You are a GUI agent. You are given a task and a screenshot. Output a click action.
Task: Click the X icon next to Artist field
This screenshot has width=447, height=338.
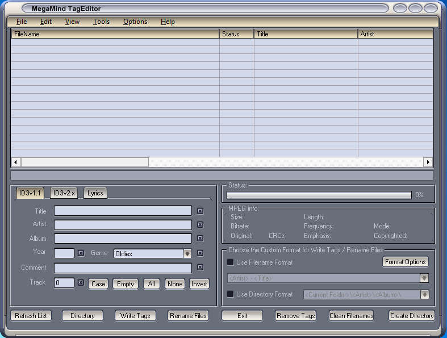pyautogui.click(x=200, y=224)
